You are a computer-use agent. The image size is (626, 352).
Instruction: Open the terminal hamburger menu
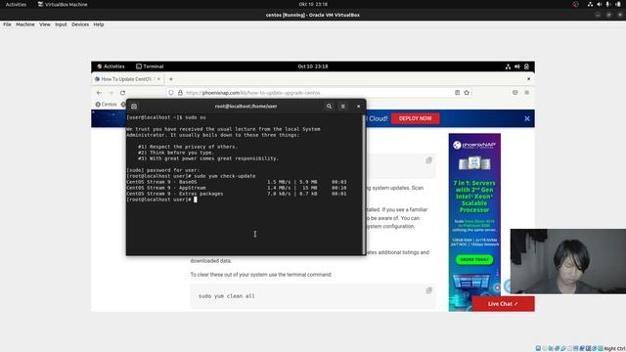pyautogui.click(x=342, y=107)
